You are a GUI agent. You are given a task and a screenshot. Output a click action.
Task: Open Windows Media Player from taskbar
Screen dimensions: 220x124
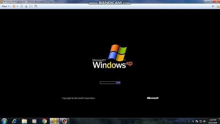pyautogui.click(x=34, y=121)
